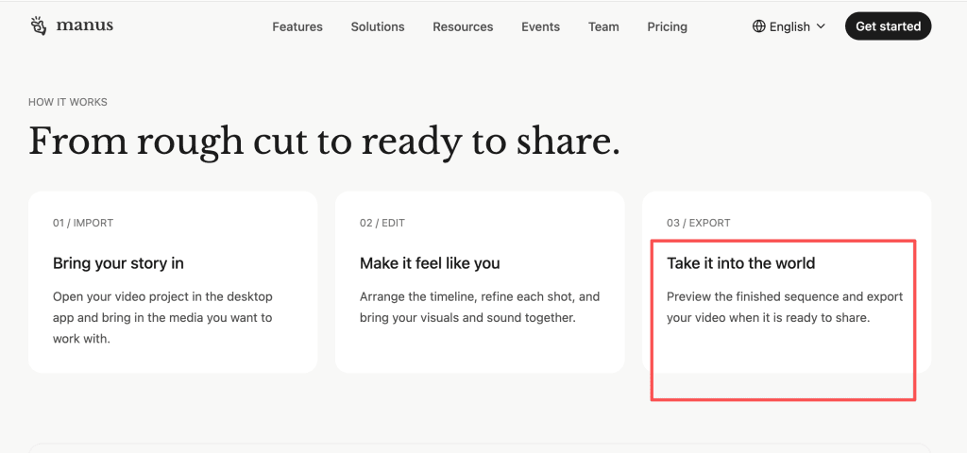Click the Get started button
Viewport: 967px width, 453px height.
(x=888, y=26)
